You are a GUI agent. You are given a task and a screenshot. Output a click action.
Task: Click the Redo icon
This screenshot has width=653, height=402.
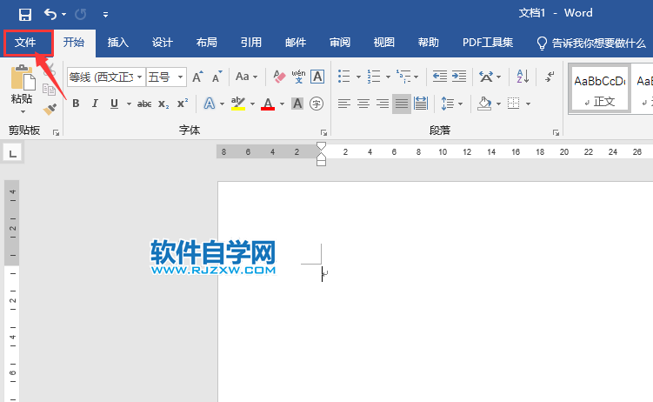80,15
